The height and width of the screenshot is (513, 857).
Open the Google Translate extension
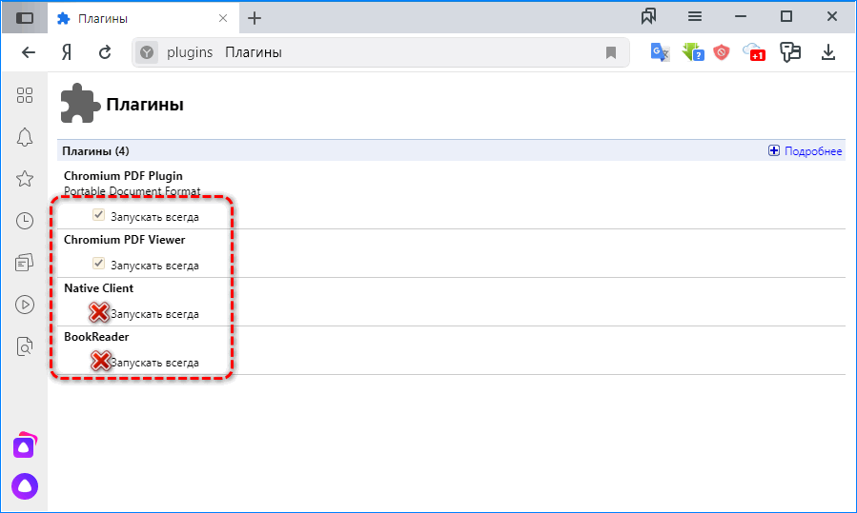660,52
